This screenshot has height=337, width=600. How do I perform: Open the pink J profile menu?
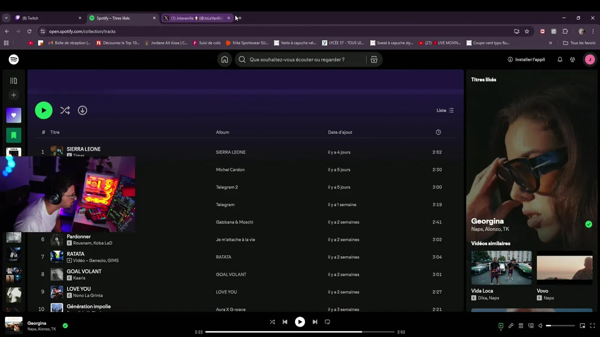(590, 59)
